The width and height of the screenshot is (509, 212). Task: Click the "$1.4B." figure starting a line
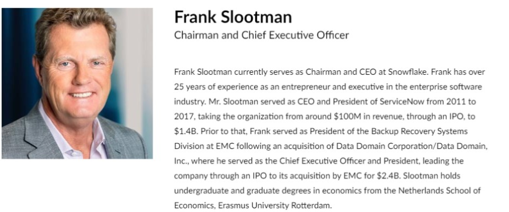click(186, 131)
